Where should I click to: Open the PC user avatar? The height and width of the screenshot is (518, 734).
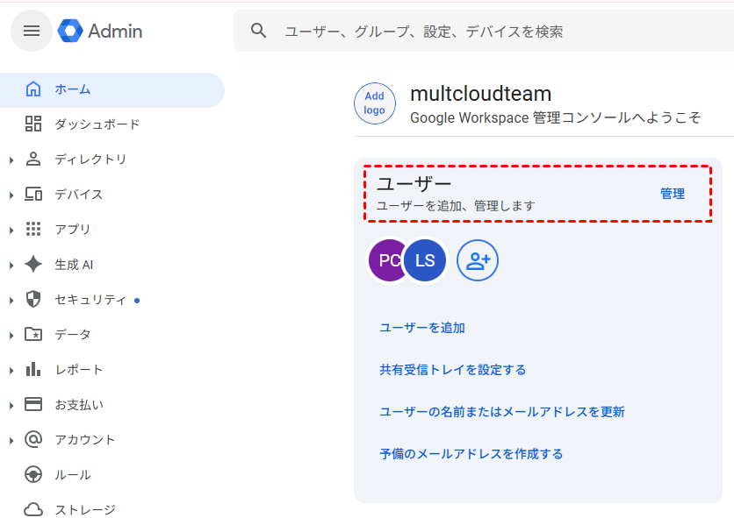tap(385, 260)
